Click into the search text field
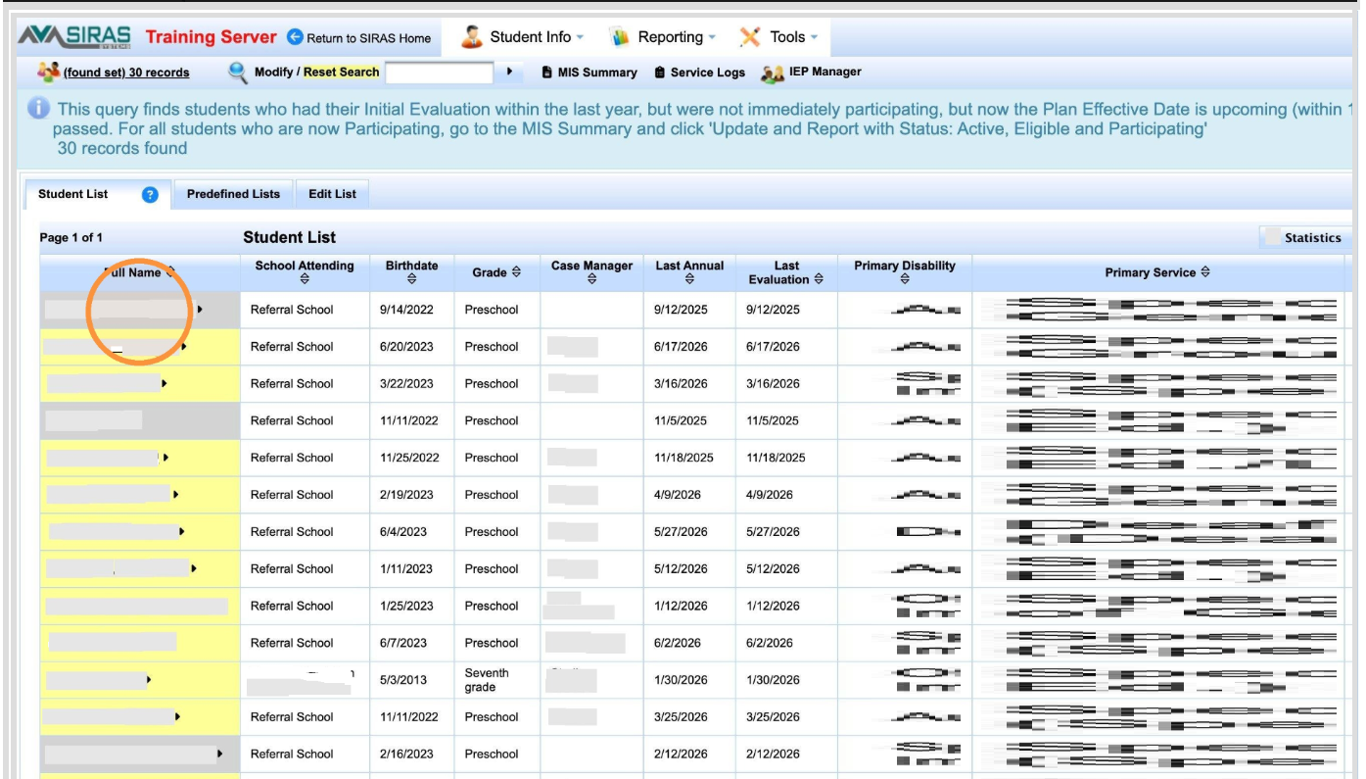Image resolution: width=1366 pixels, height=779 pixels. pyautogui.click(x=440, y=73)
